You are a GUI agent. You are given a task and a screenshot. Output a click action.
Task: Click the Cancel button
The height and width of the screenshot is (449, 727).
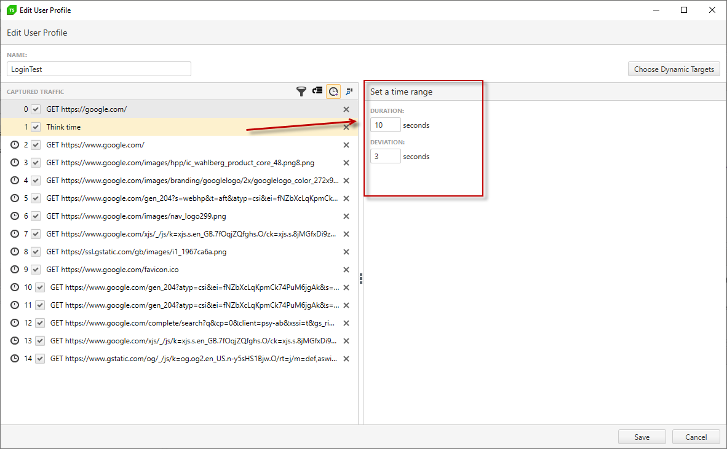pos(696,437)
